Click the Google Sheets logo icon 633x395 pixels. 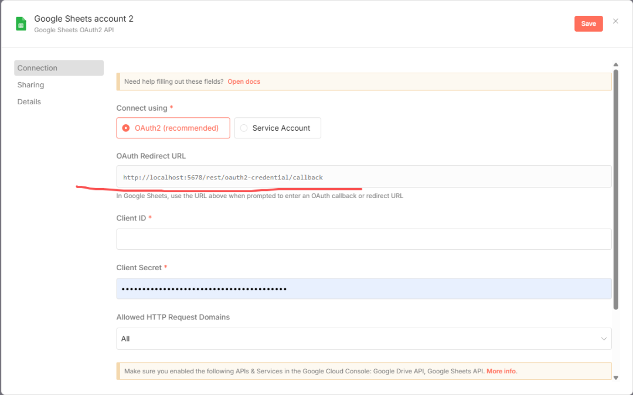(x=21, y=23)
